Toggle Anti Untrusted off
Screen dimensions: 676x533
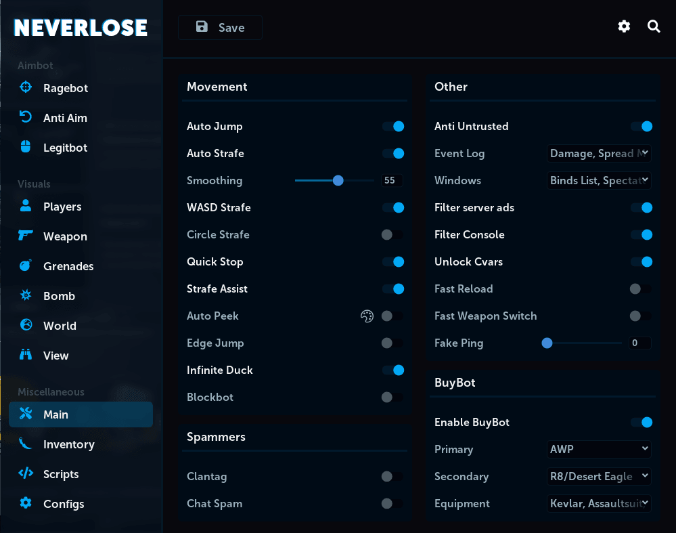(x=641, y=127)
